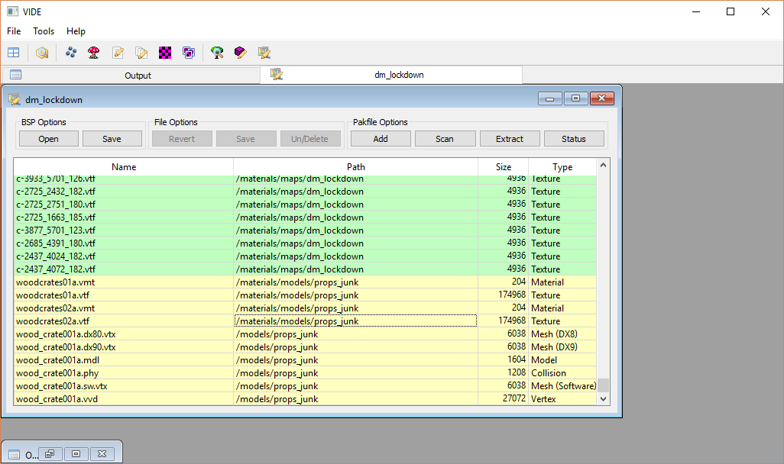Click Save under File Options
The height and width of the screenshot is (464, 784).
click(x=246, y=139)
